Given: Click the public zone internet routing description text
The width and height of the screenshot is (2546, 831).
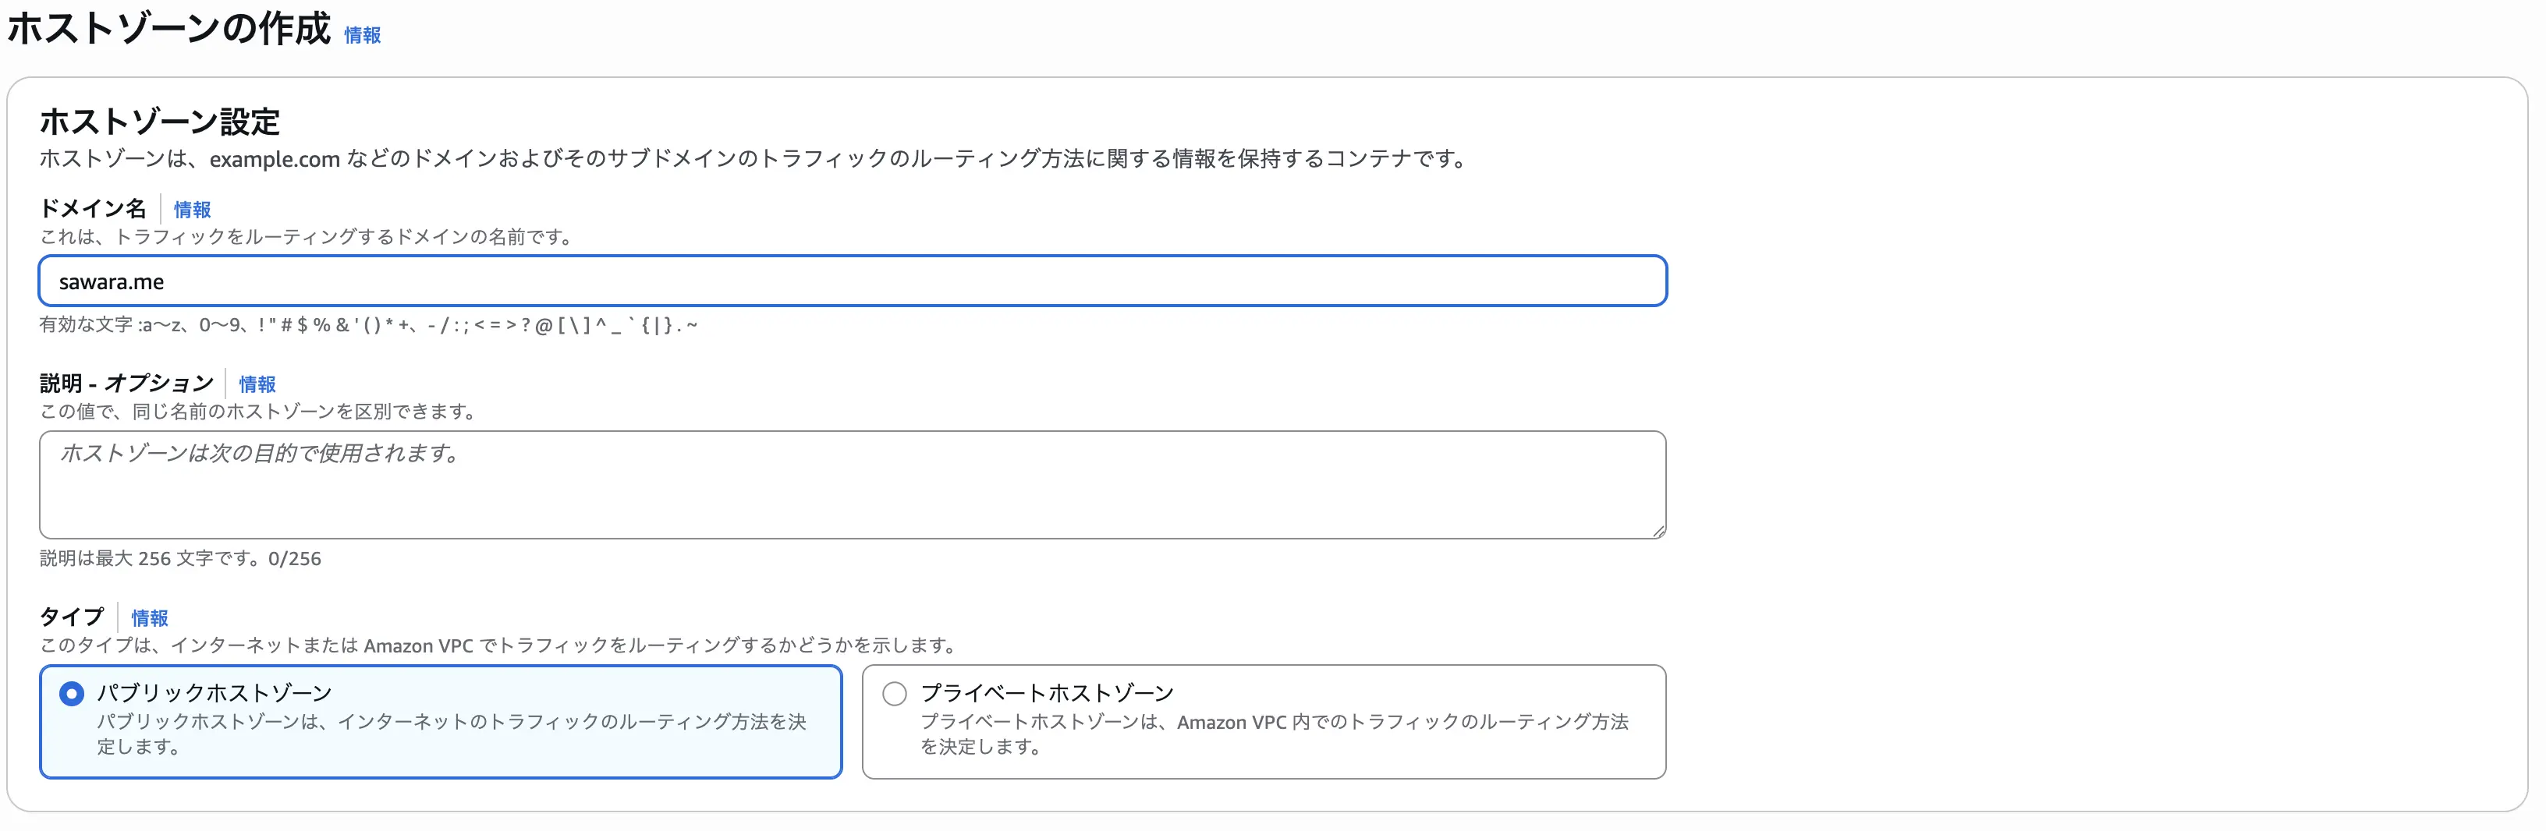Looking at the screenshot, I should point(451,734).
